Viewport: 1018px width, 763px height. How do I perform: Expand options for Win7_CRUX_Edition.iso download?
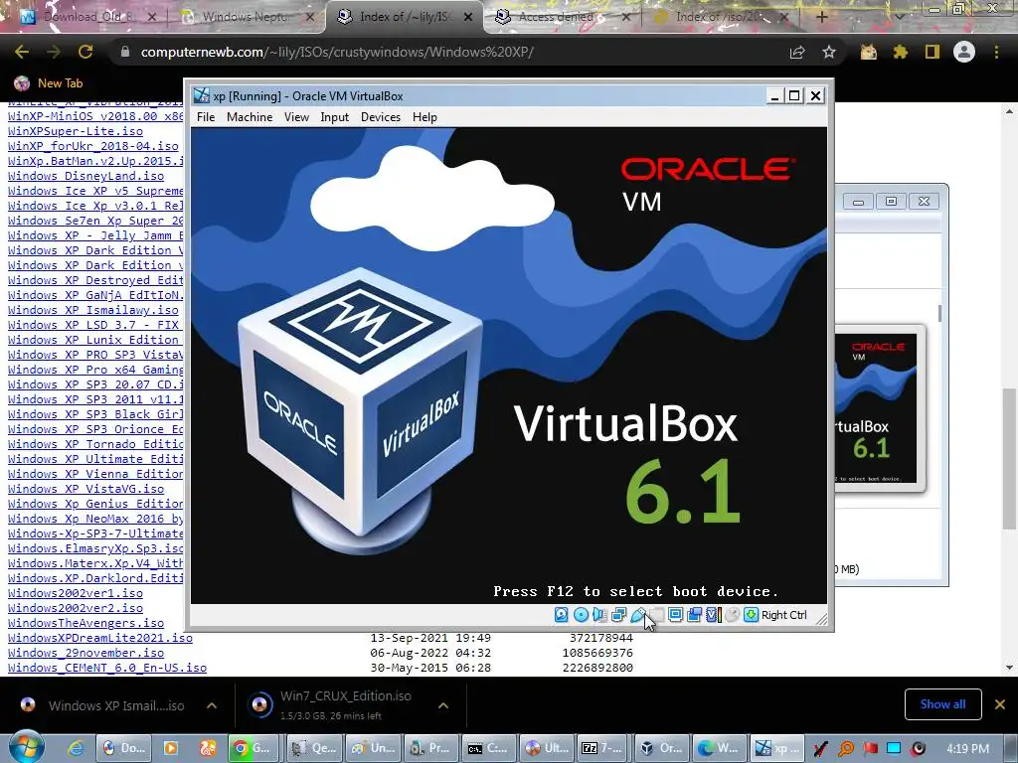443,705
